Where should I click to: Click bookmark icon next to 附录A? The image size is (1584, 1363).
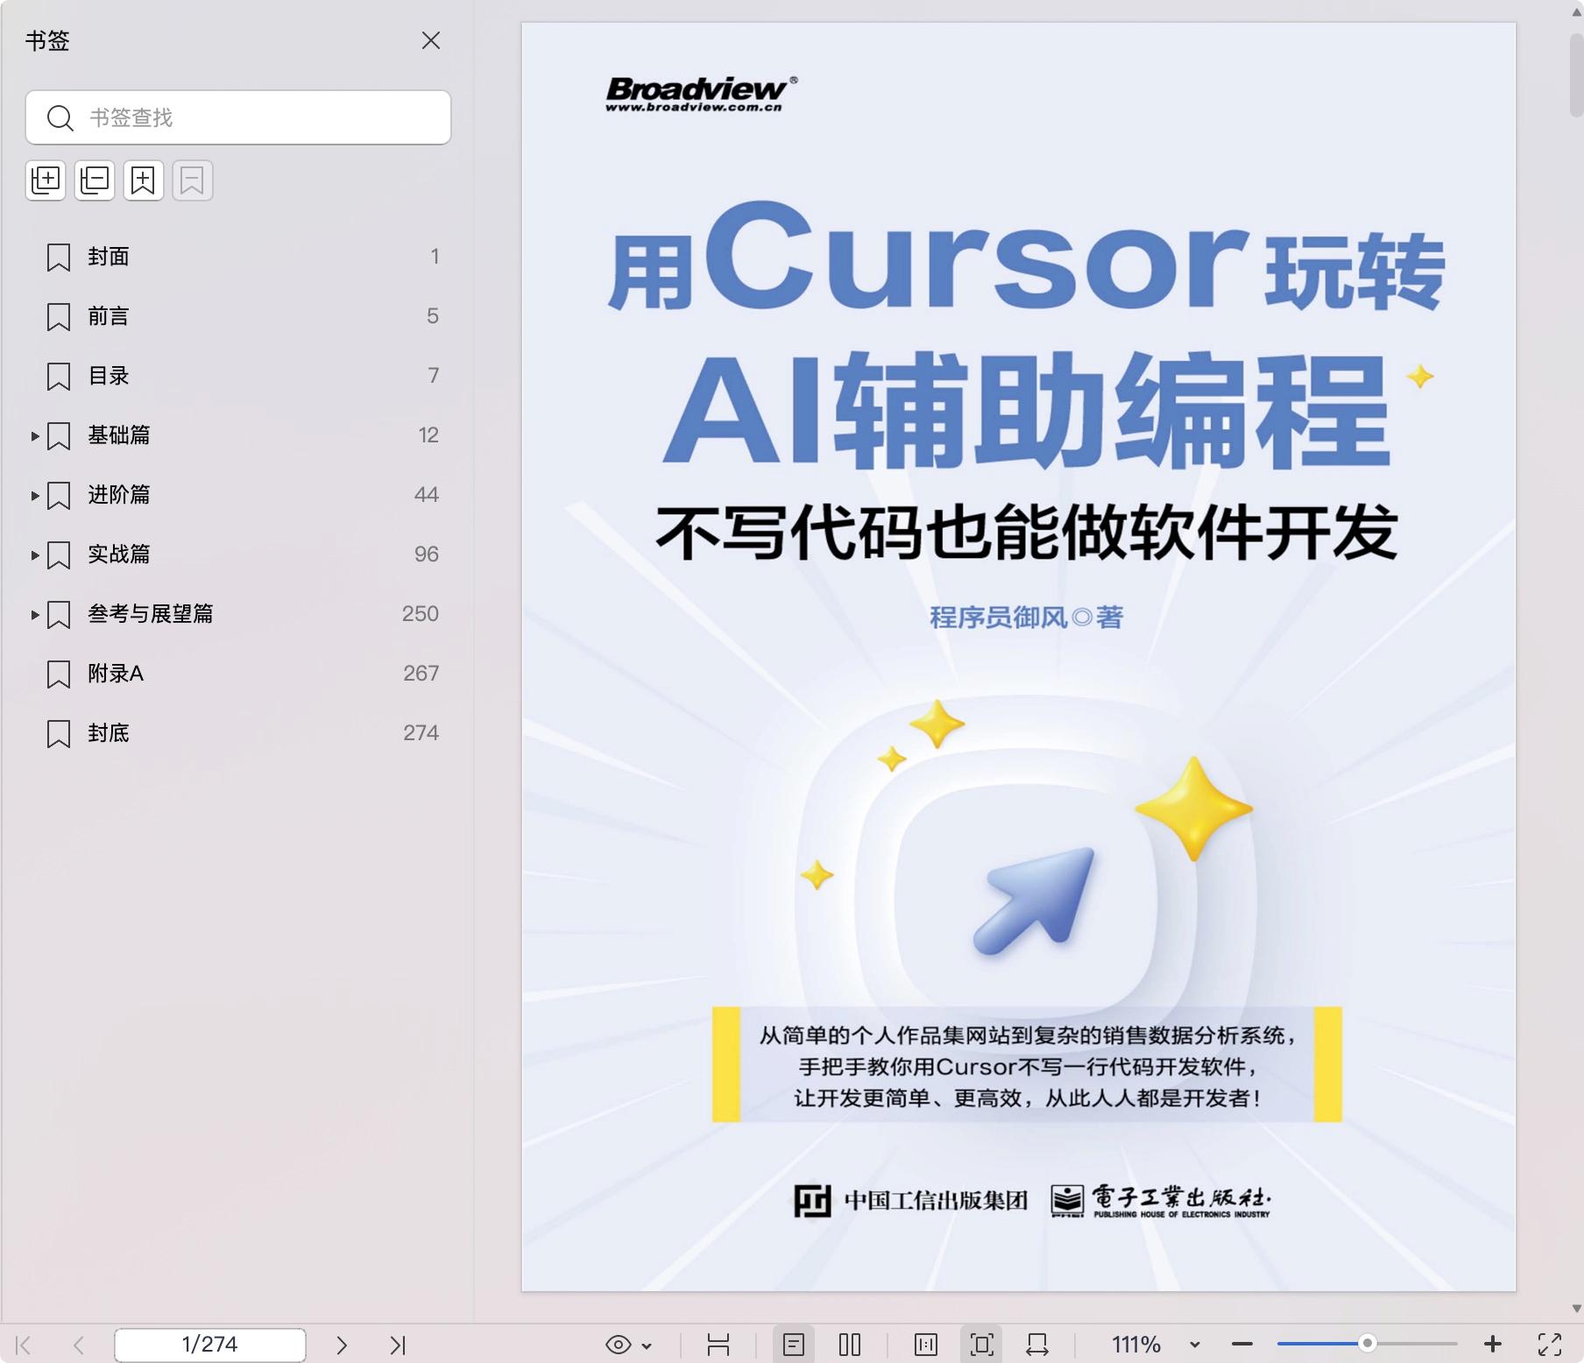[x=59, y=674]
